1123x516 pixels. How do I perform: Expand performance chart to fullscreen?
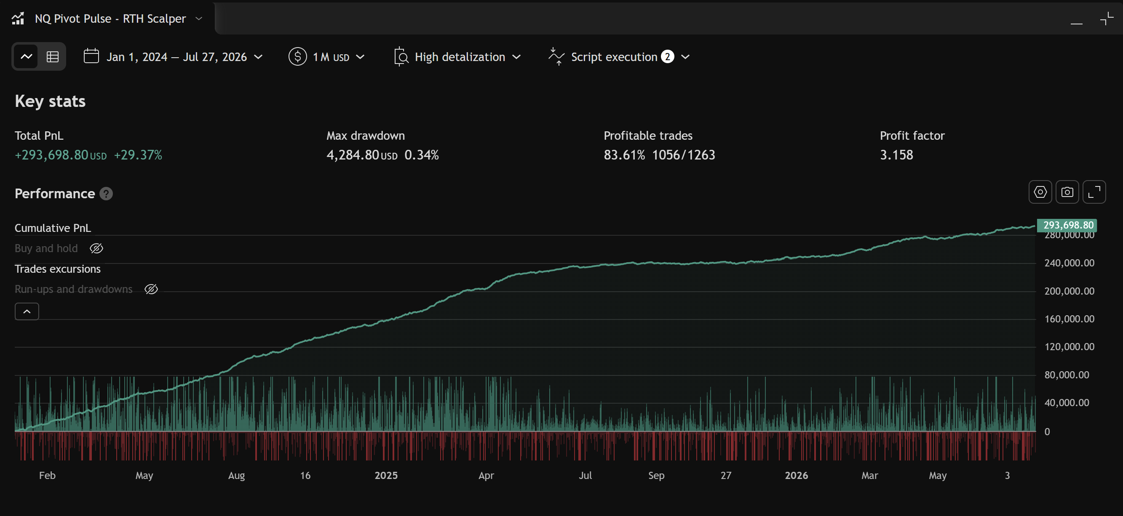coord(1094,192)
